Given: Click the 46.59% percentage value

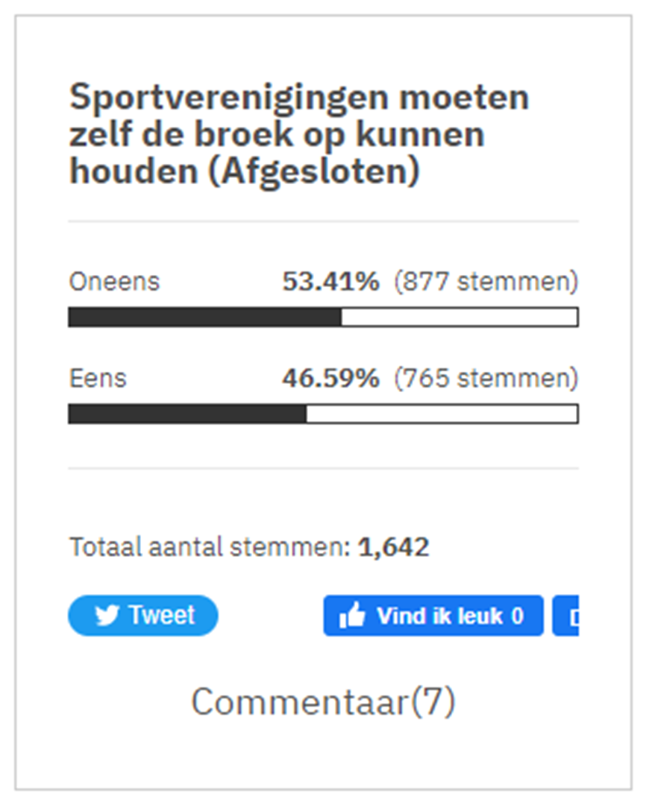Looking at the screenshot, I should click(x=330, y=379).
